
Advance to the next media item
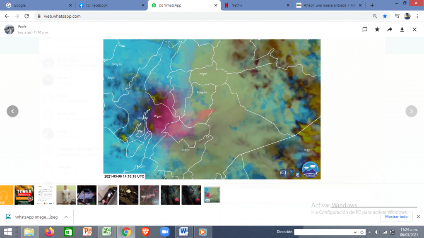pos(411,111)
